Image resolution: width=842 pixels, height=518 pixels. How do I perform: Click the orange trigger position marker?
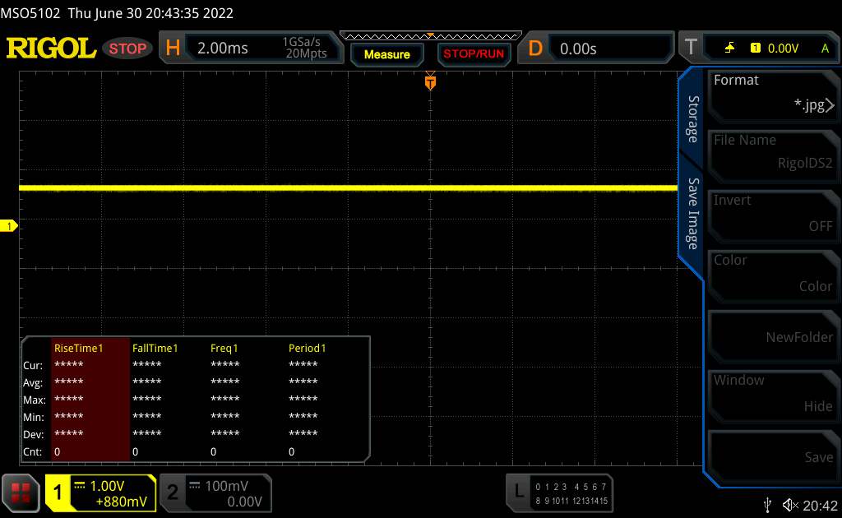(x=429, y=82)
